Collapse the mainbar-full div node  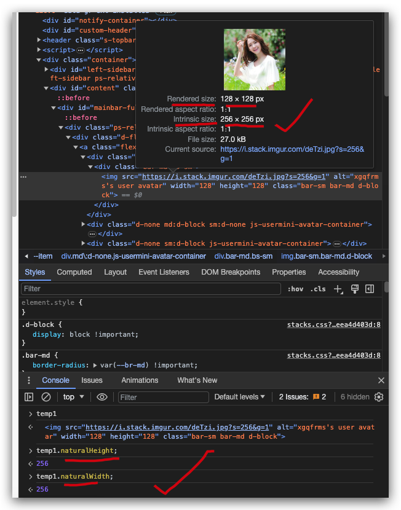54,108
